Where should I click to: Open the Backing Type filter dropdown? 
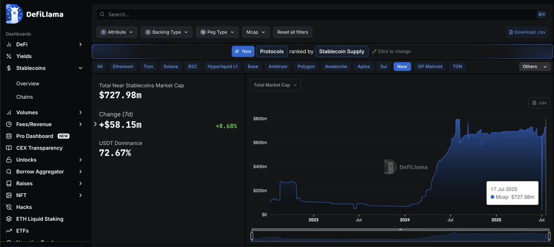coord(167,32)
